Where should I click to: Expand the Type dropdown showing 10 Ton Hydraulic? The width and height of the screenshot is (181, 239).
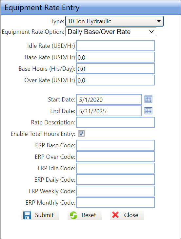coord(114,21)
